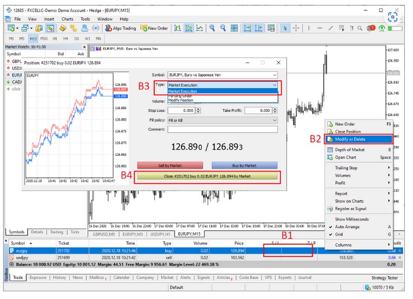Switch to the GBPUSD,M5 chart tab

104,234
